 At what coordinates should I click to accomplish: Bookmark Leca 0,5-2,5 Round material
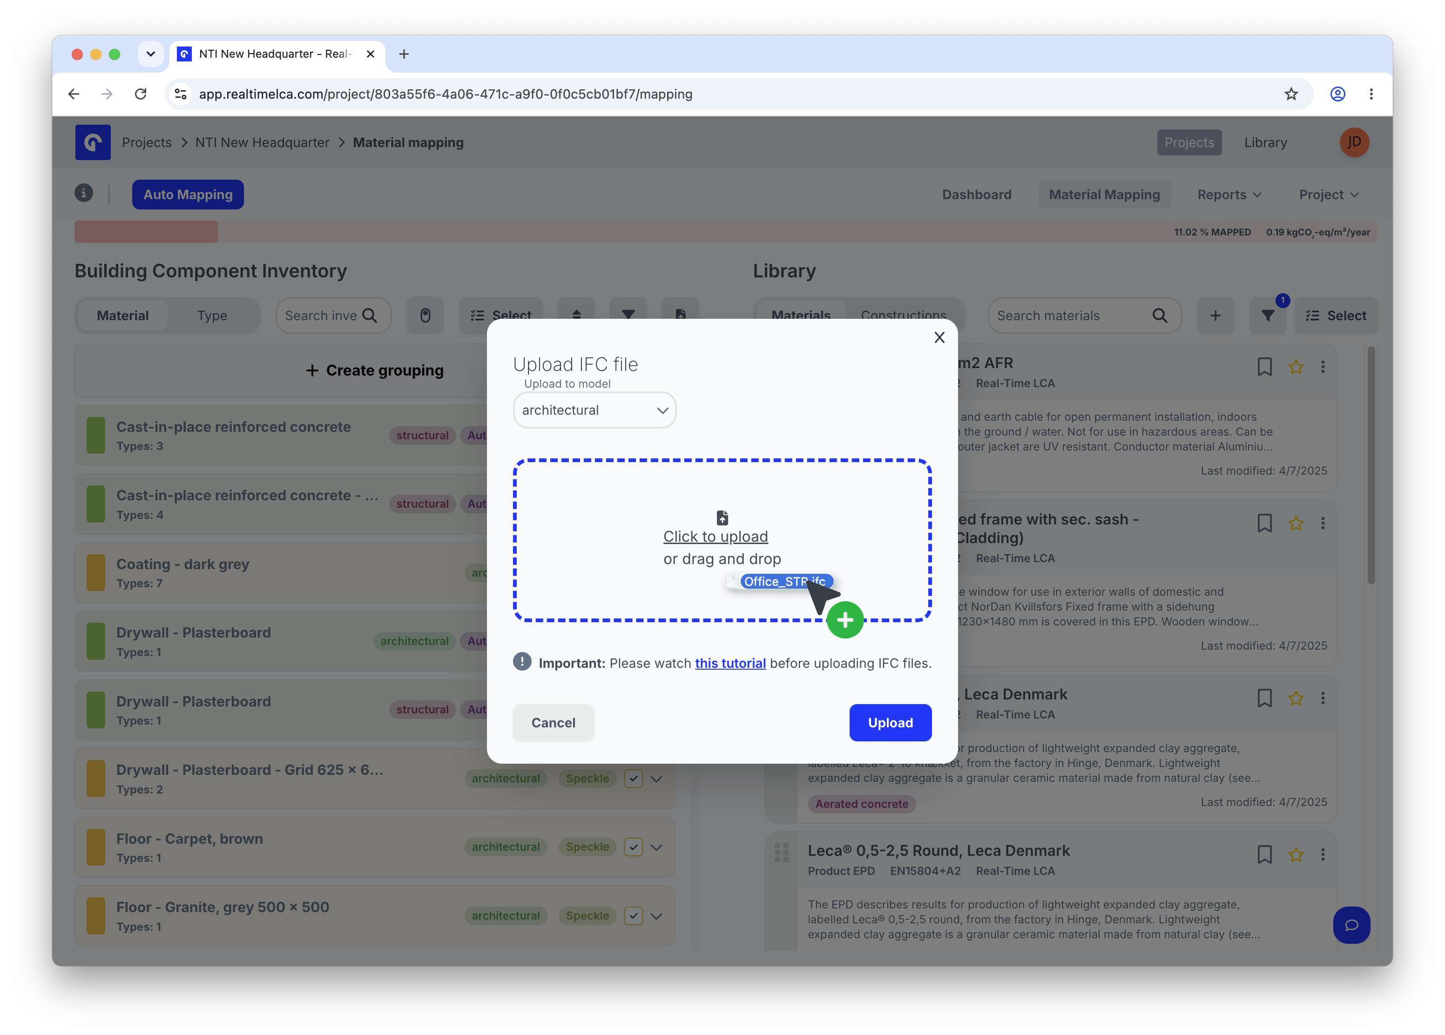pos(1265,855)
